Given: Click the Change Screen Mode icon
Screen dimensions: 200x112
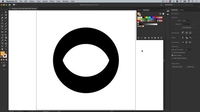Looking at the screenshot, I should click(x=4, y=66).
